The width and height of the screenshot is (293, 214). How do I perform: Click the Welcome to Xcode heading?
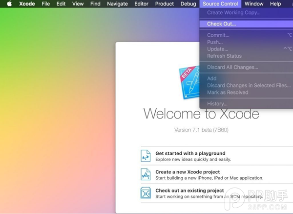201,114
